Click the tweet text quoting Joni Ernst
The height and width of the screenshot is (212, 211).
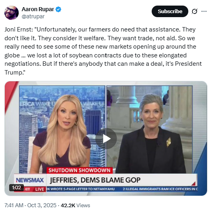103,51
